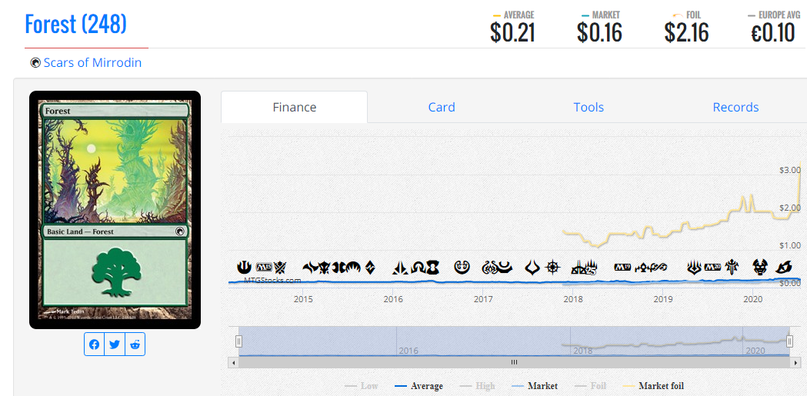Click the horned skull set marker near 2020
807x396 pixels.
[760, 267]
